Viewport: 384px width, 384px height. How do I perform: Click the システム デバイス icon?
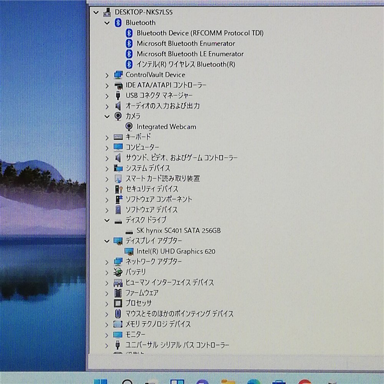click(x=118, y=168)
